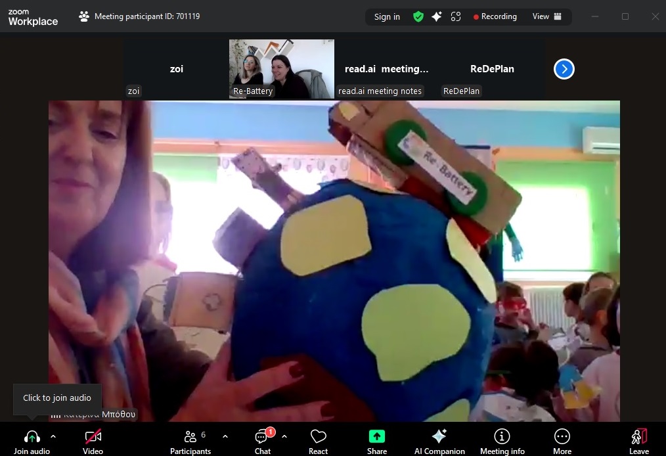Screen dimensions: 666x456
Task: Open the AI Companion panel
Action: coord(439,437)
